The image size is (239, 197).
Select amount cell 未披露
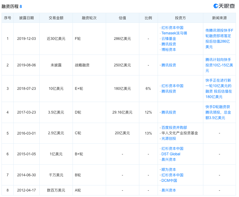56,65
